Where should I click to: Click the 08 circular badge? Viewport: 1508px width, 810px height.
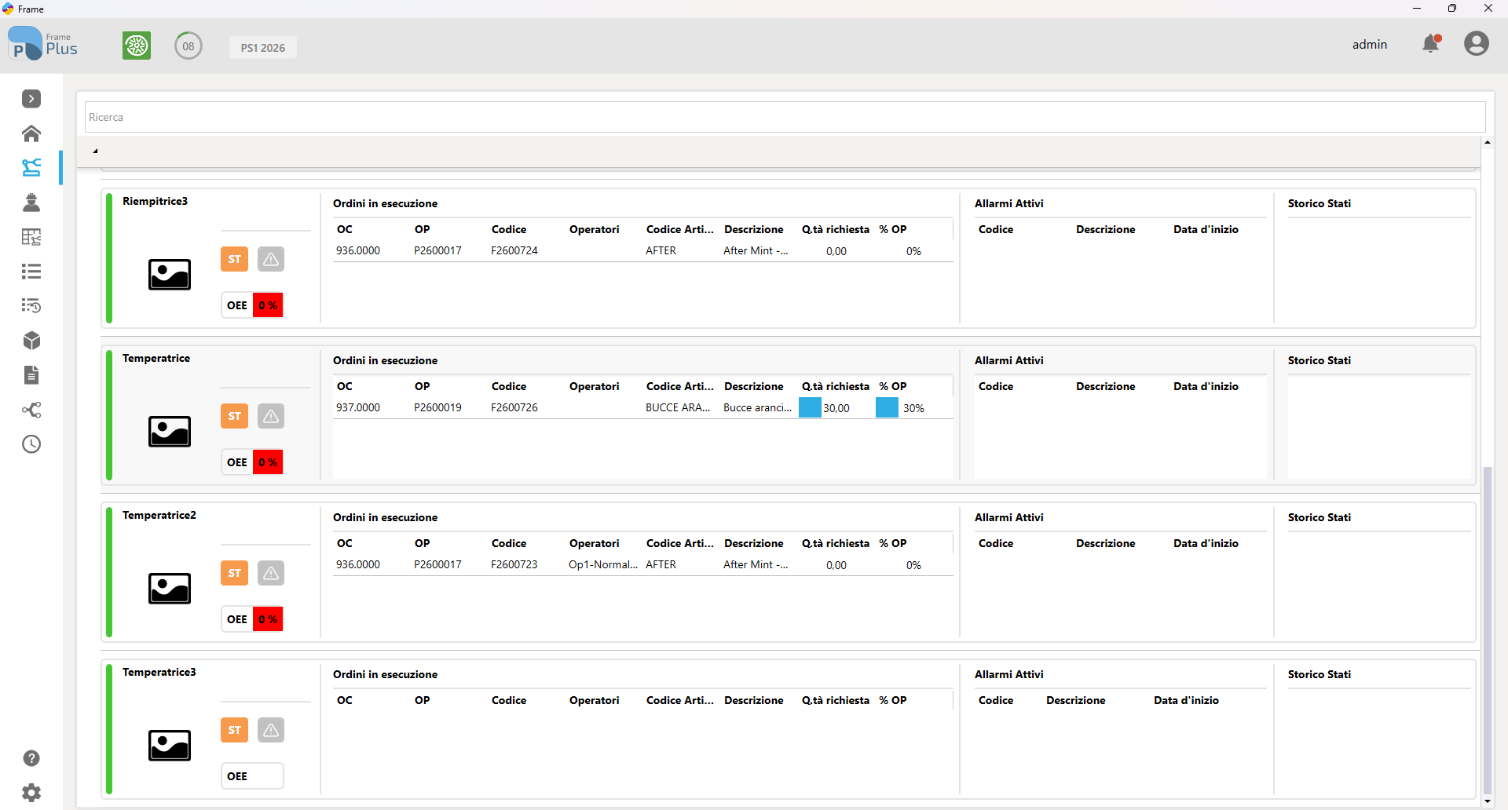pos(188,46)
